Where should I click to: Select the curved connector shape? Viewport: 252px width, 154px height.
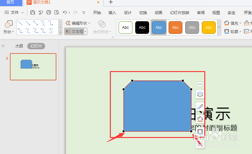[x=28, y=30]
